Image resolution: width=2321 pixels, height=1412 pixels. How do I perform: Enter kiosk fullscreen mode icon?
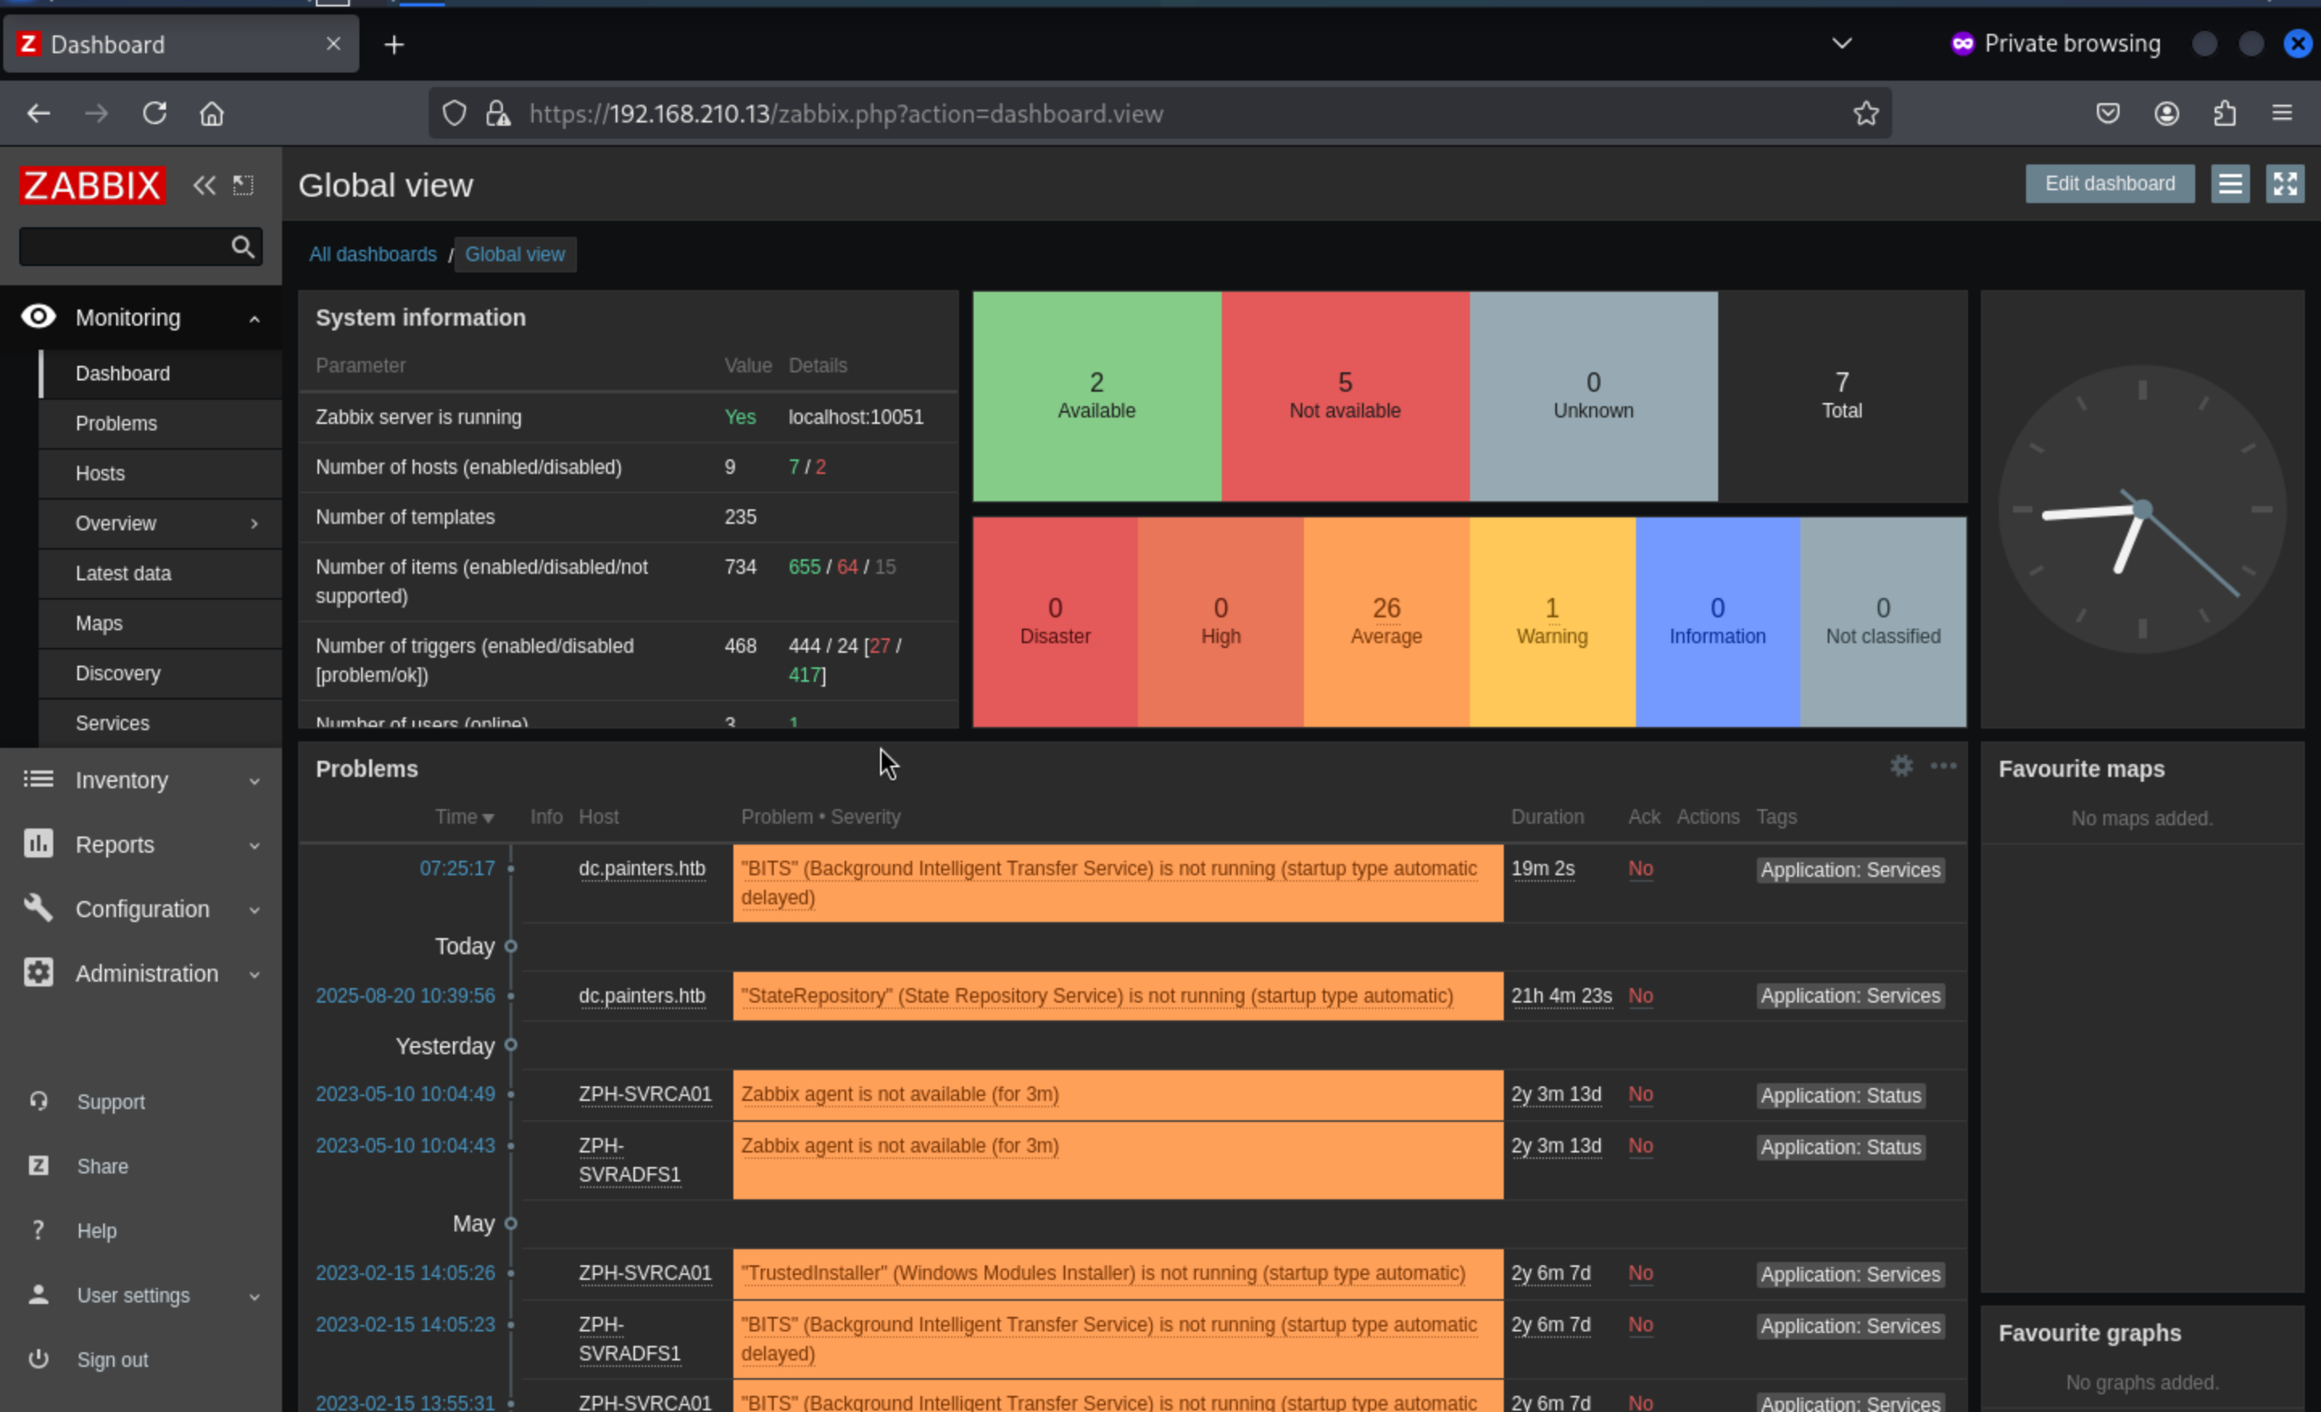[2284, 184]
